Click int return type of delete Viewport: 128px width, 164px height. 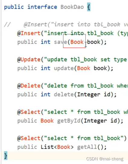click(x=46, y=95)
